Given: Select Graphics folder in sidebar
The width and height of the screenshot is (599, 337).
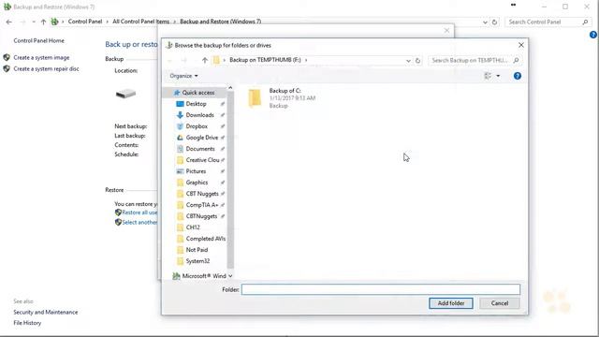Looking at the screenshot, I should click(x=197, y=183).
